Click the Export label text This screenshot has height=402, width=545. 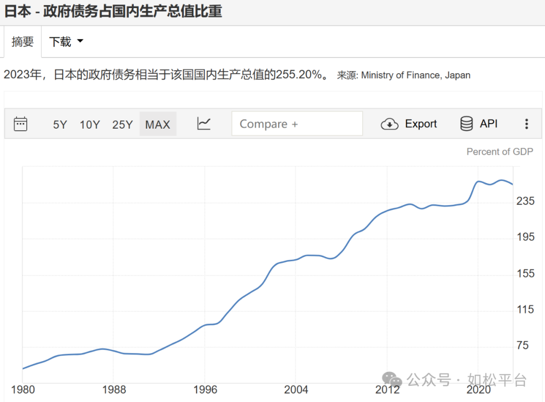click(x=421, y=124)
